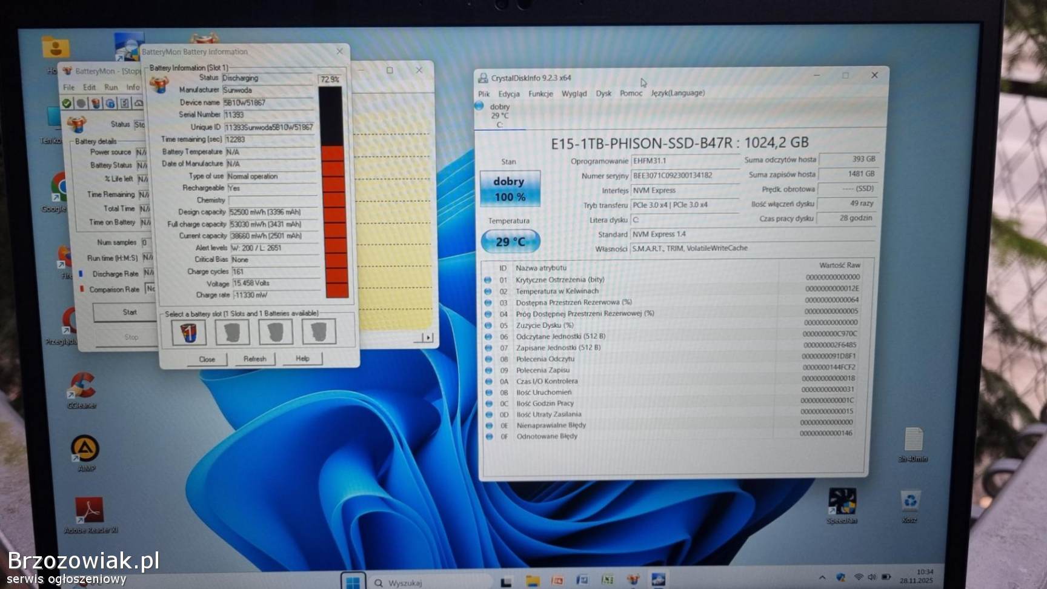
Task: Launch Adobe Reader XI desktop icon
Action: point(89,511)
